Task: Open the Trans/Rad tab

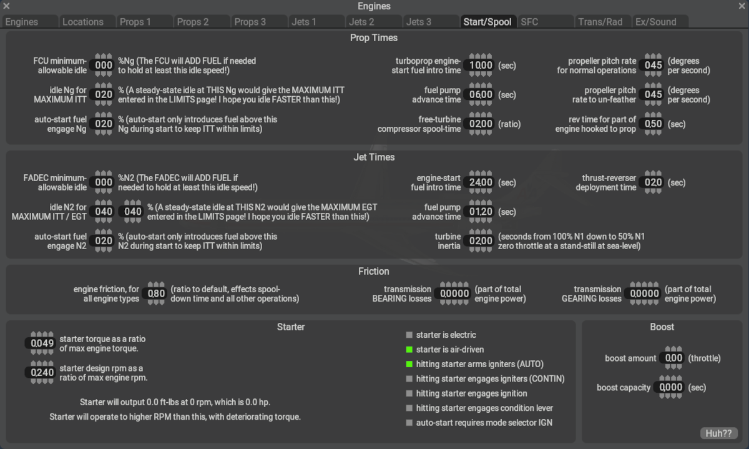Action: 600,22
